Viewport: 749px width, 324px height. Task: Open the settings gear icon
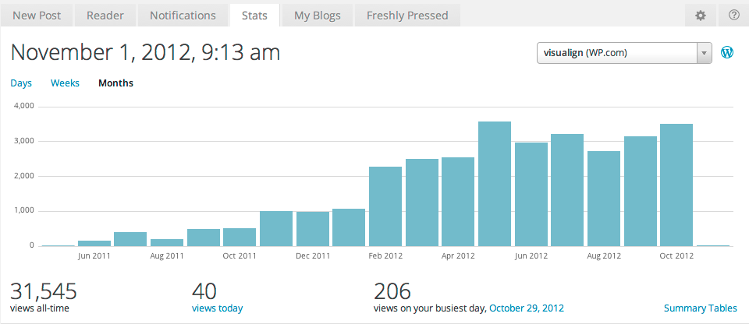[701, 15]
